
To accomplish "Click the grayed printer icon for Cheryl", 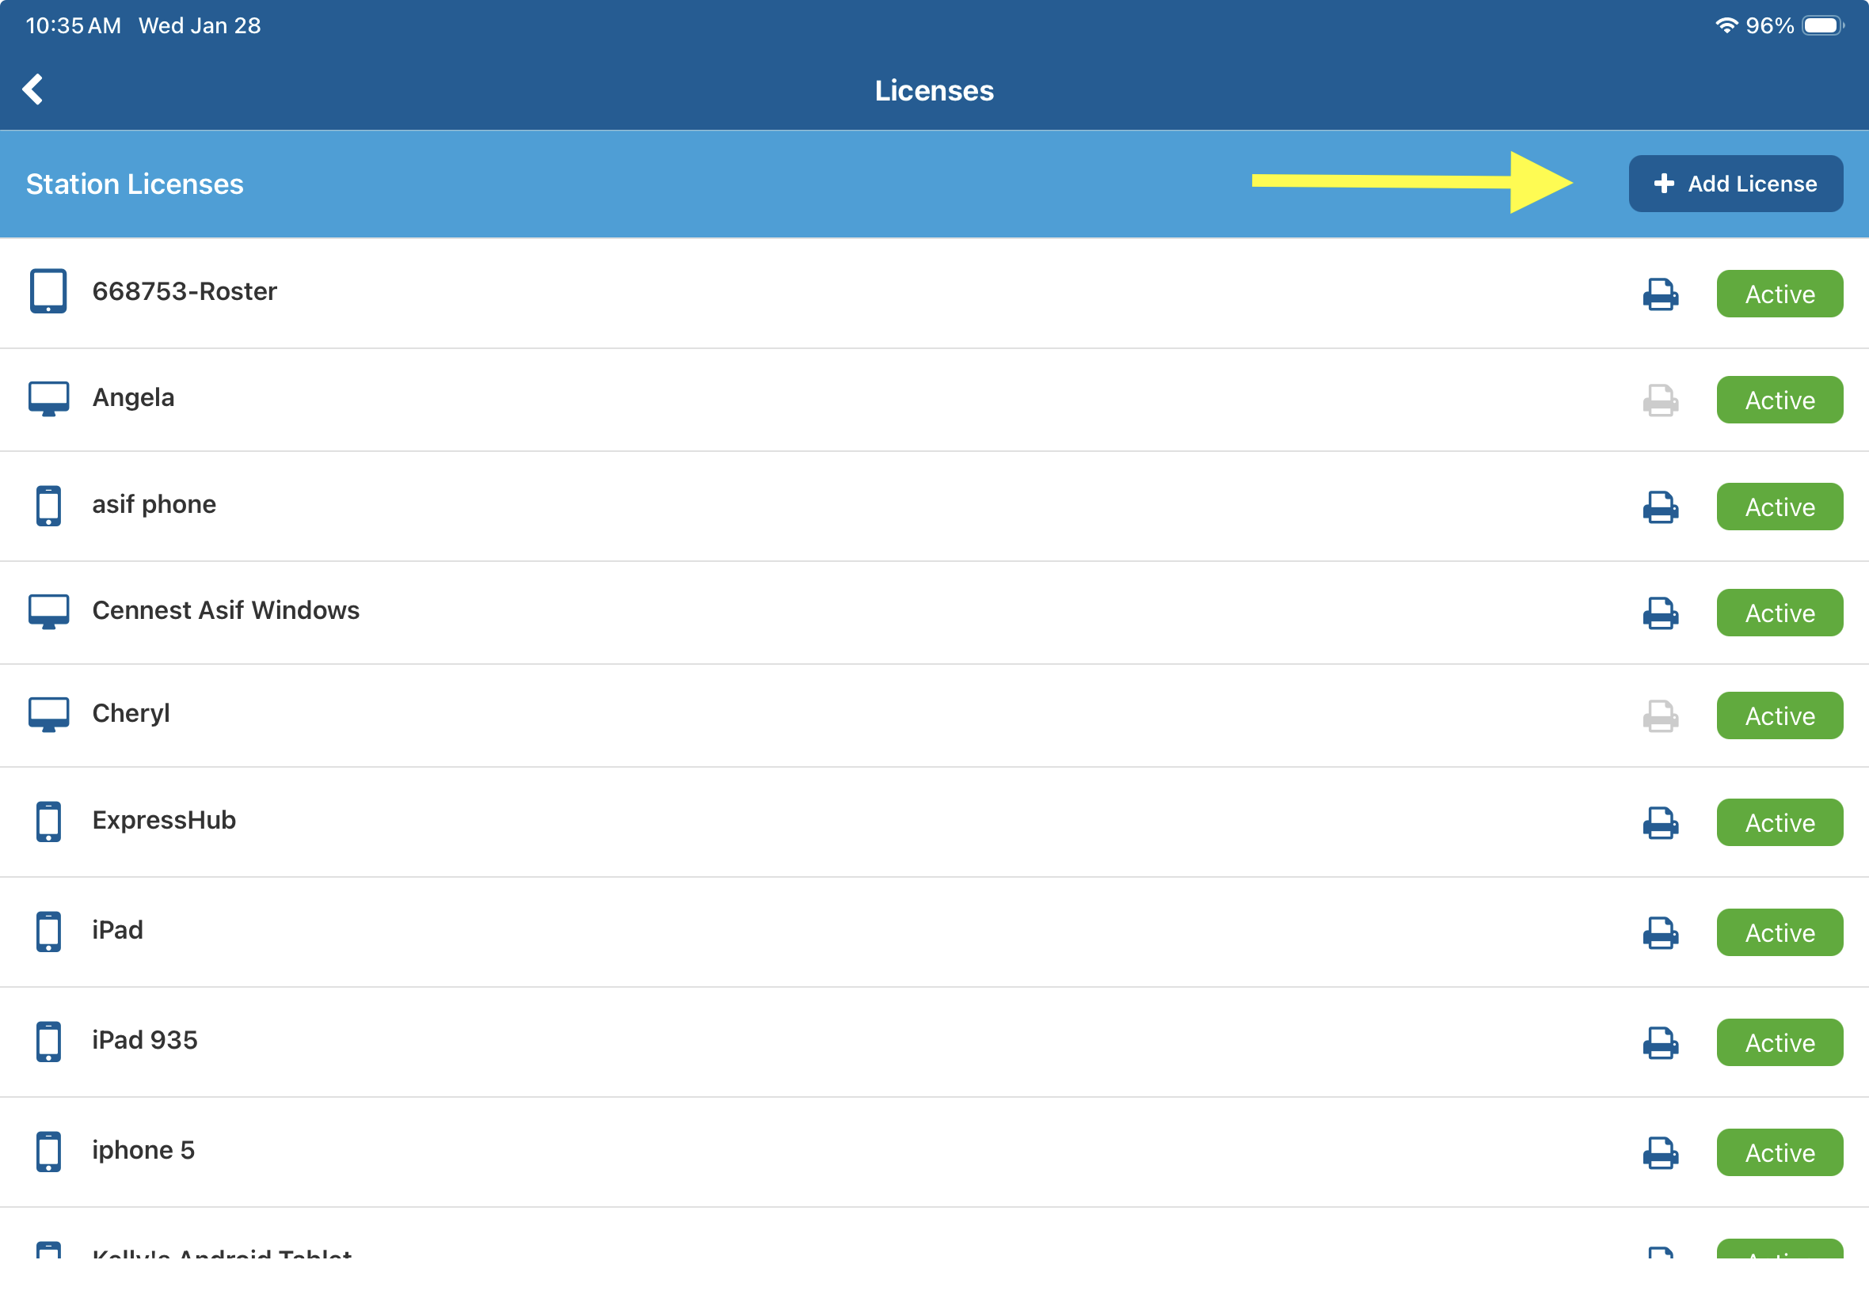I will pyautogui.click(x=1660, y=715).
